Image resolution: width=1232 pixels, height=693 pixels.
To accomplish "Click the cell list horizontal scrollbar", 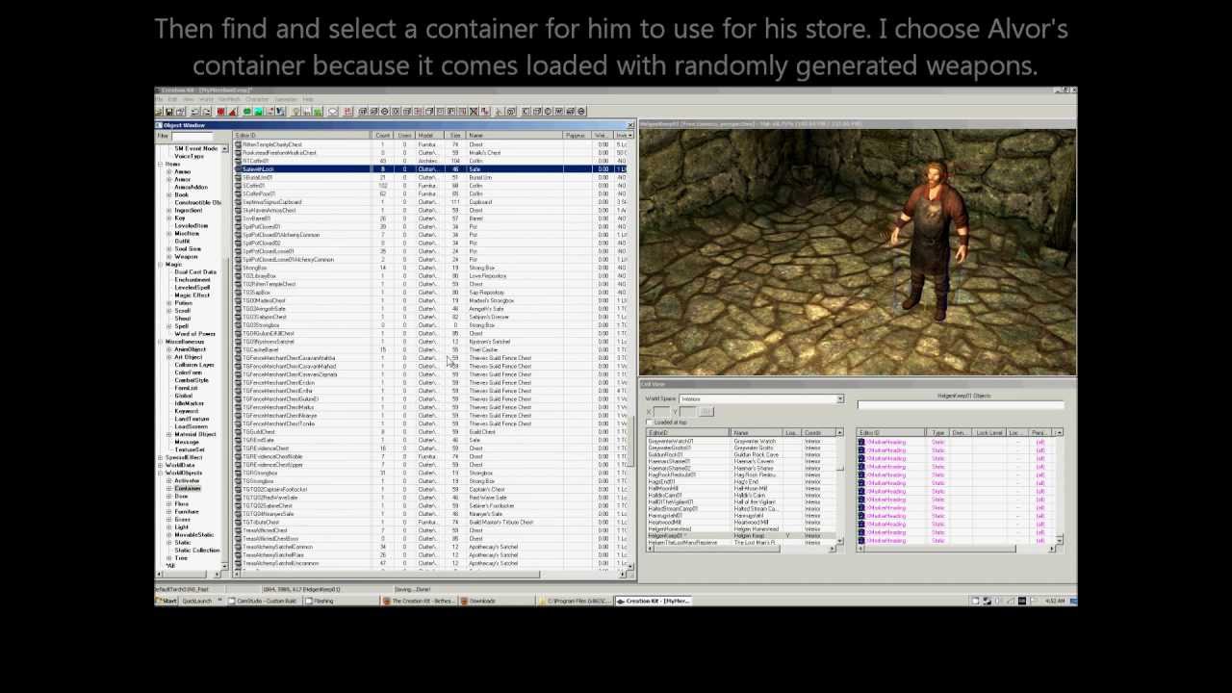I will pyautogui.click(x=741, y=550).
